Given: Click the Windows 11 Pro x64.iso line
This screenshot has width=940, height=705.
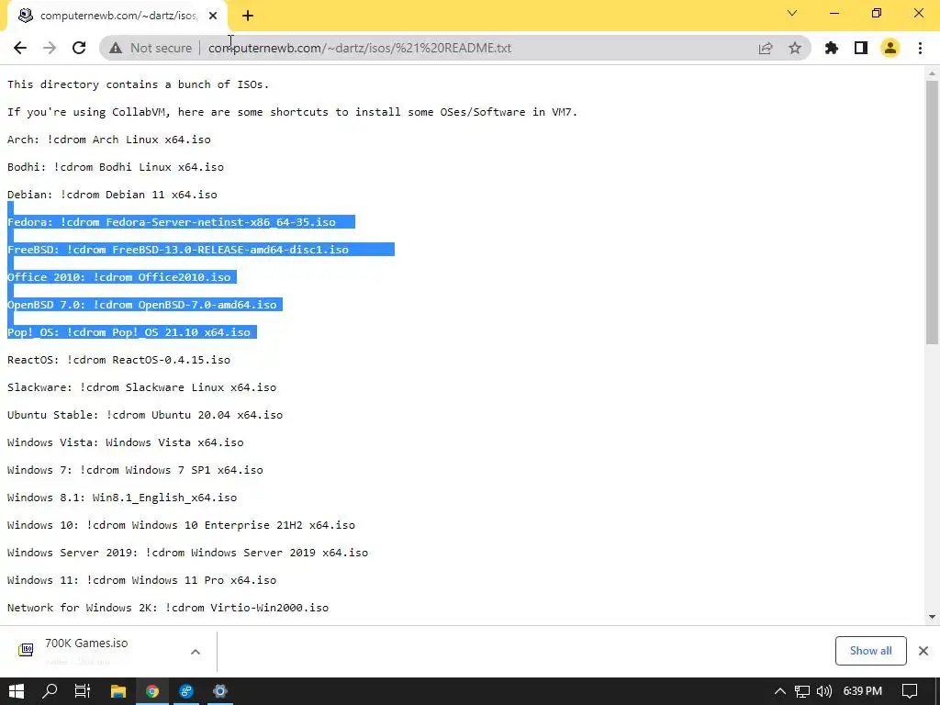Looking at the screenshot, I should tap(142, 581).
